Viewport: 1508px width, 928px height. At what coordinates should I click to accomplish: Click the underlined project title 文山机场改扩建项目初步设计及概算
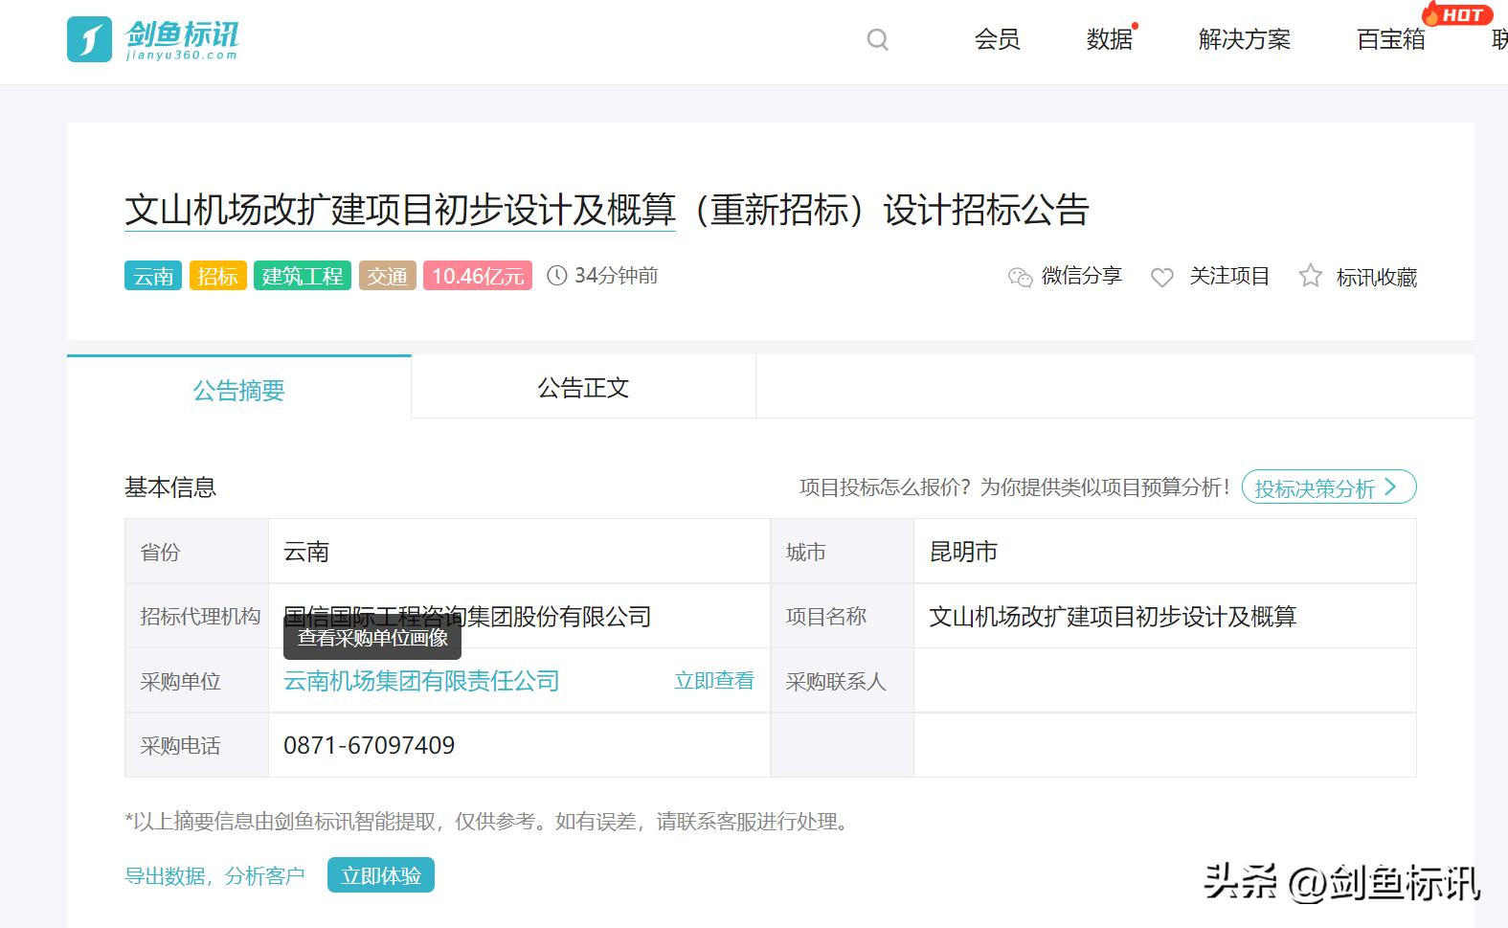[400, 210]
